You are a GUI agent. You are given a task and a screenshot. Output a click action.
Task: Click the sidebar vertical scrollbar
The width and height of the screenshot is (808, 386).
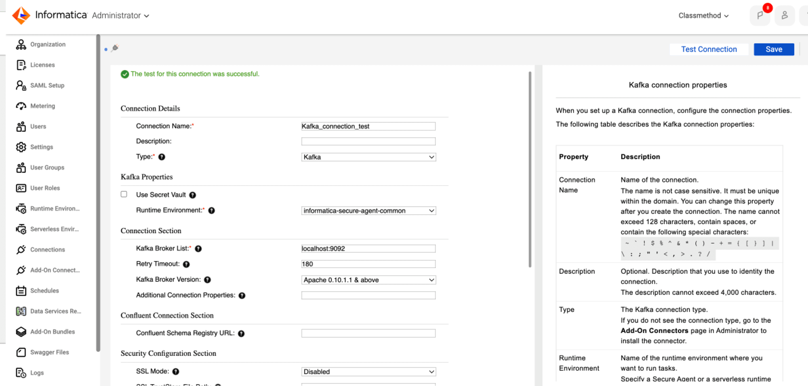(x=98, y=193)
